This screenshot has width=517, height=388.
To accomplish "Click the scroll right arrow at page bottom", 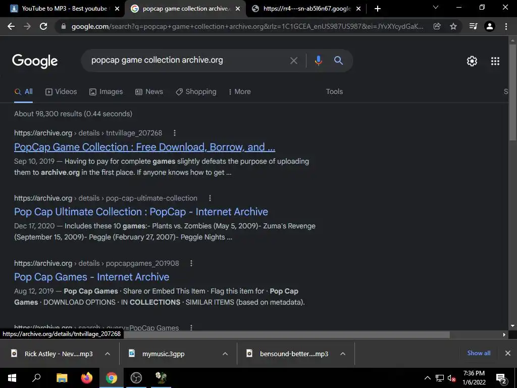I will click(504, 334).
